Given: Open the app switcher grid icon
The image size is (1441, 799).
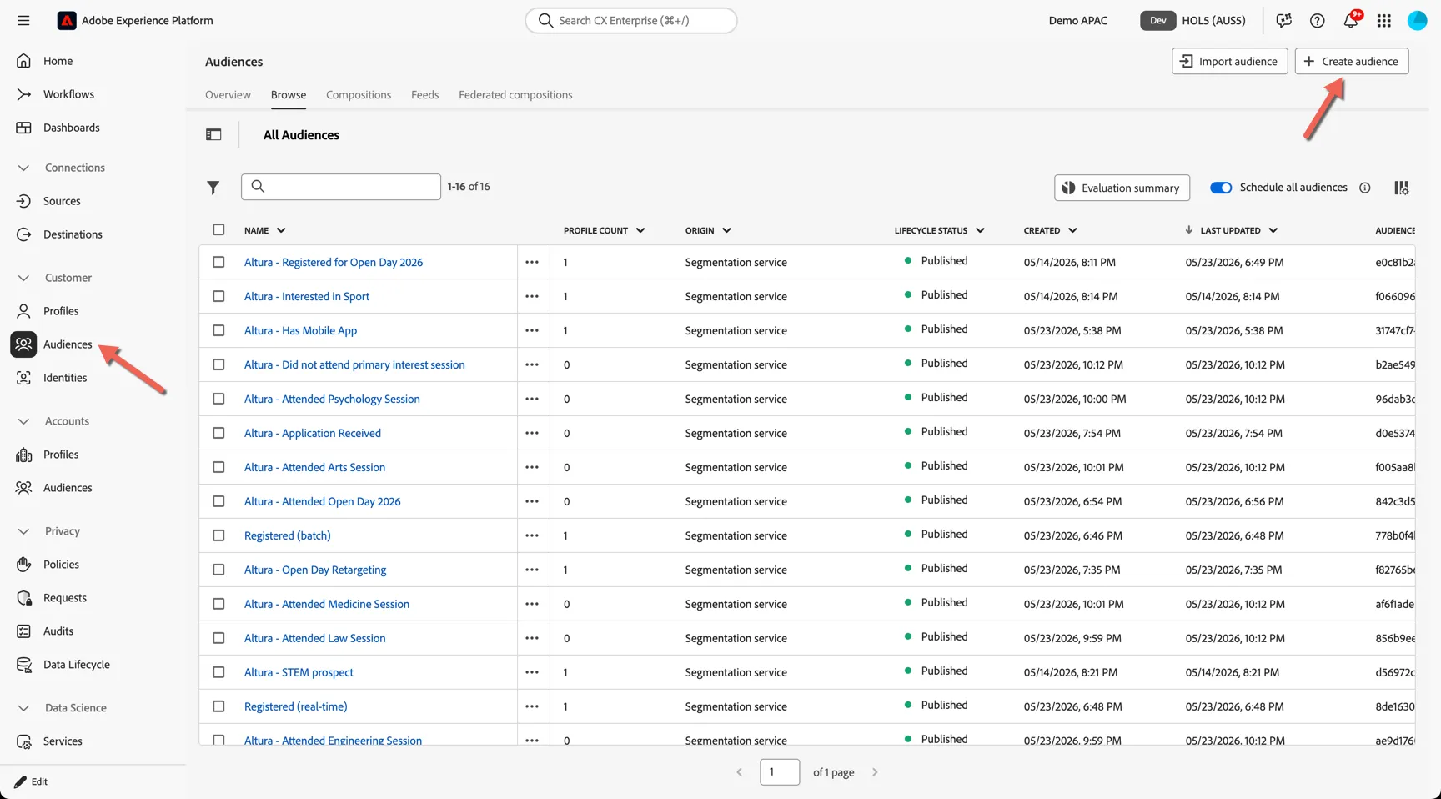Looking at the screenshot, I should pos(1383,21).
